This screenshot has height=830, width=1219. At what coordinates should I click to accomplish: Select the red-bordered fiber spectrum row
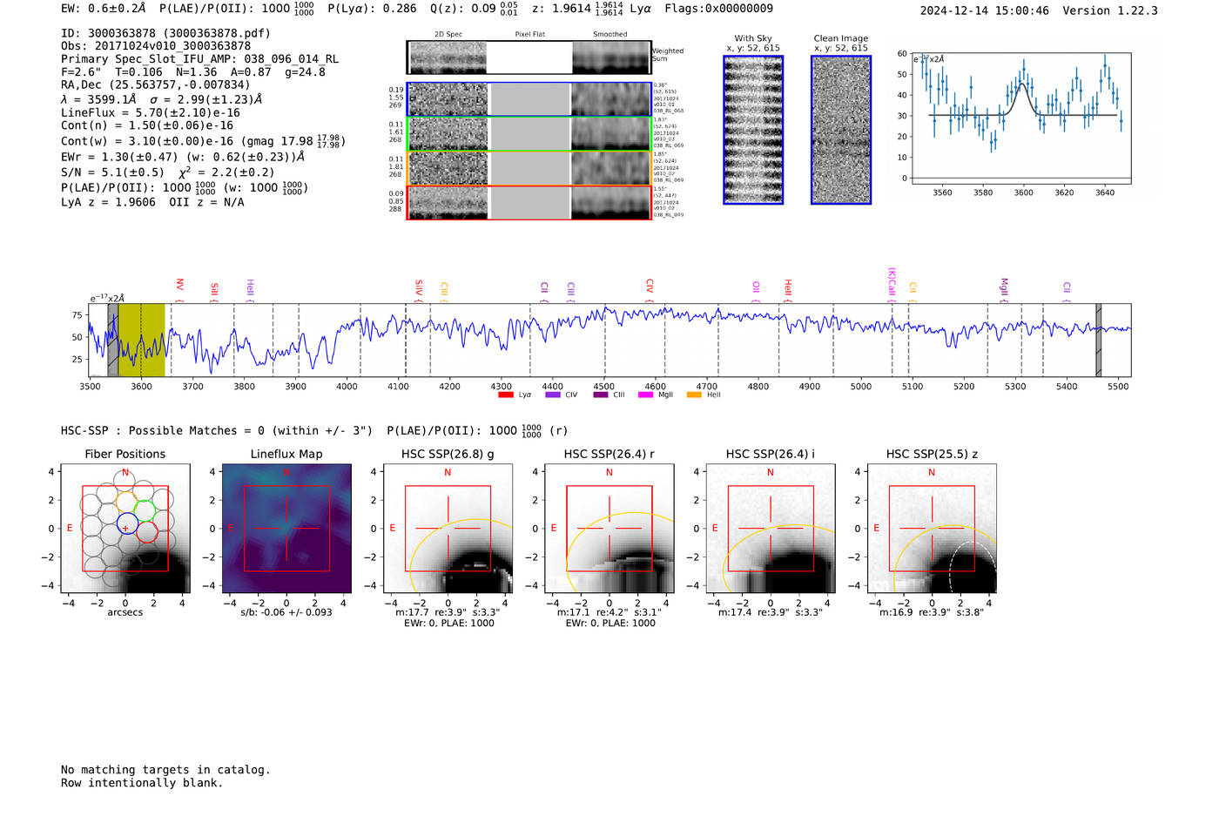tap(529, 202)
